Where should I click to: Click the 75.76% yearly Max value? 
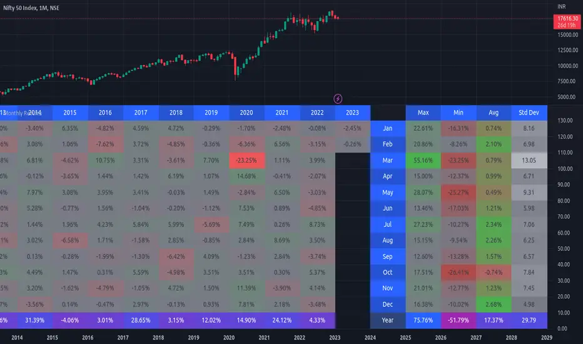(423, 320)
